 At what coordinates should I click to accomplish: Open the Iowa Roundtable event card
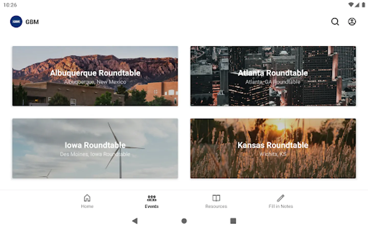pyautogui.click(x=95, y=148)
